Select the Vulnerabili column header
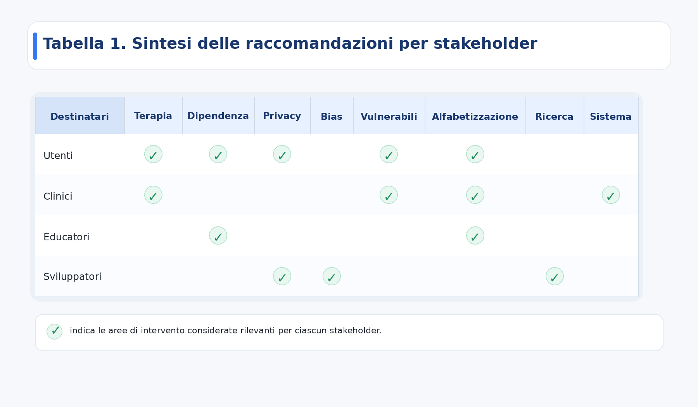This screenshot has height=407, width=698. click(x=389, y=116)
